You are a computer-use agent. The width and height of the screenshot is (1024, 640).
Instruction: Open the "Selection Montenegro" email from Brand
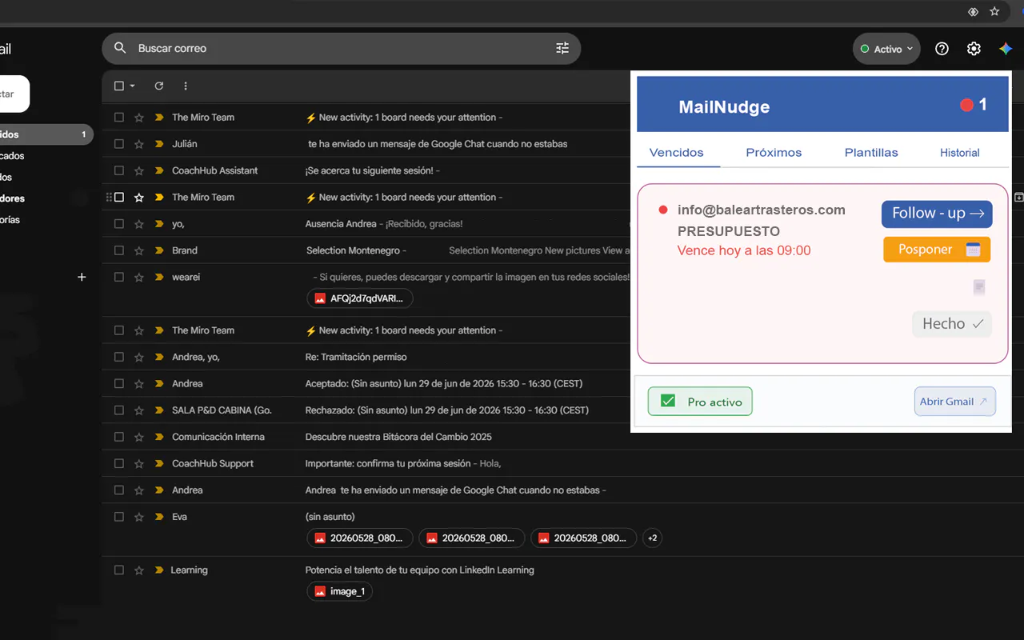pos(353,250)
